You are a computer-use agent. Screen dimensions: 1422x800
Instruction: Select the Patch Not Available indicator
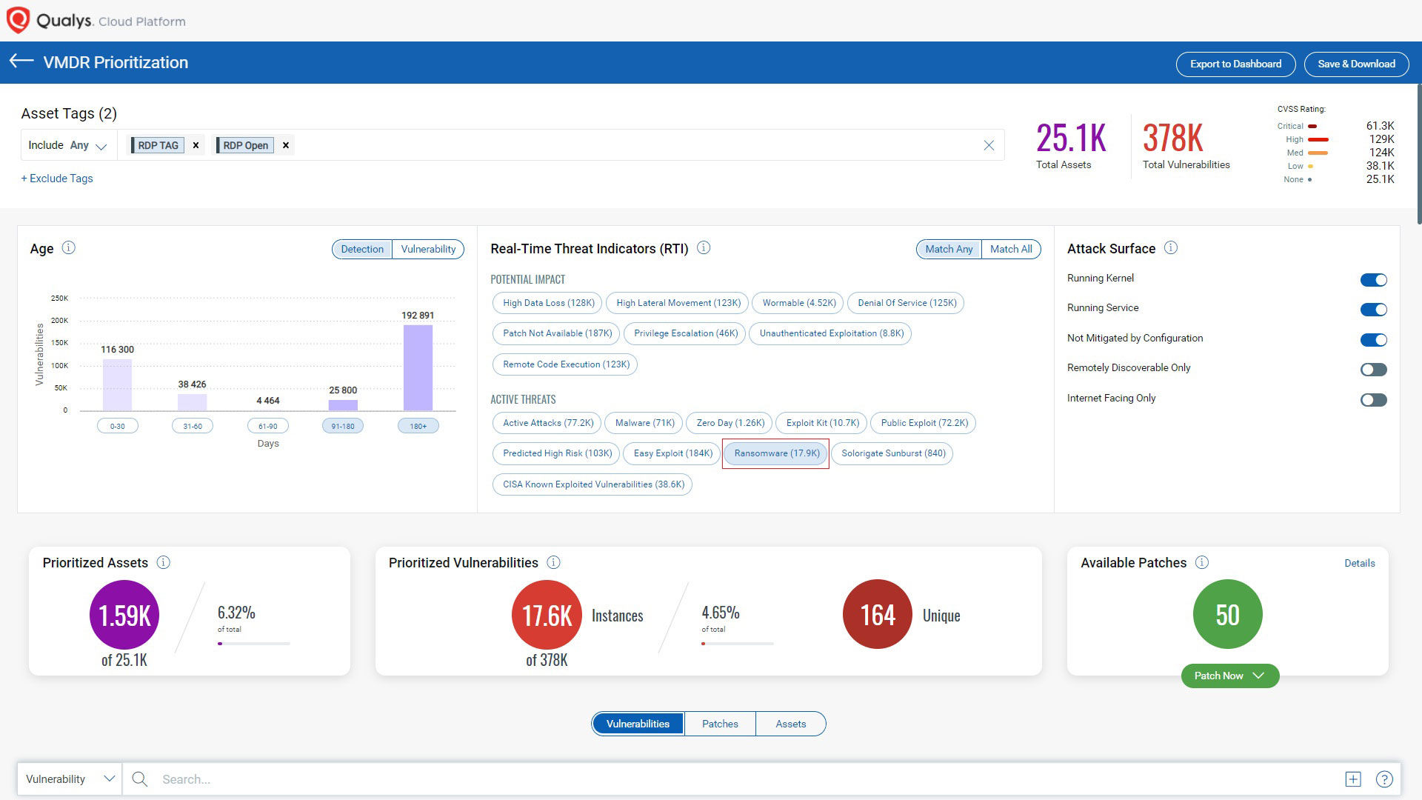pyautogui.click(x=557, y=333)
